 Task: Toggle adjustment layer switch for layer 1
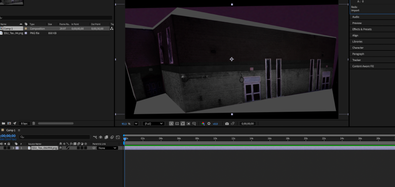[x=82, y=148]
